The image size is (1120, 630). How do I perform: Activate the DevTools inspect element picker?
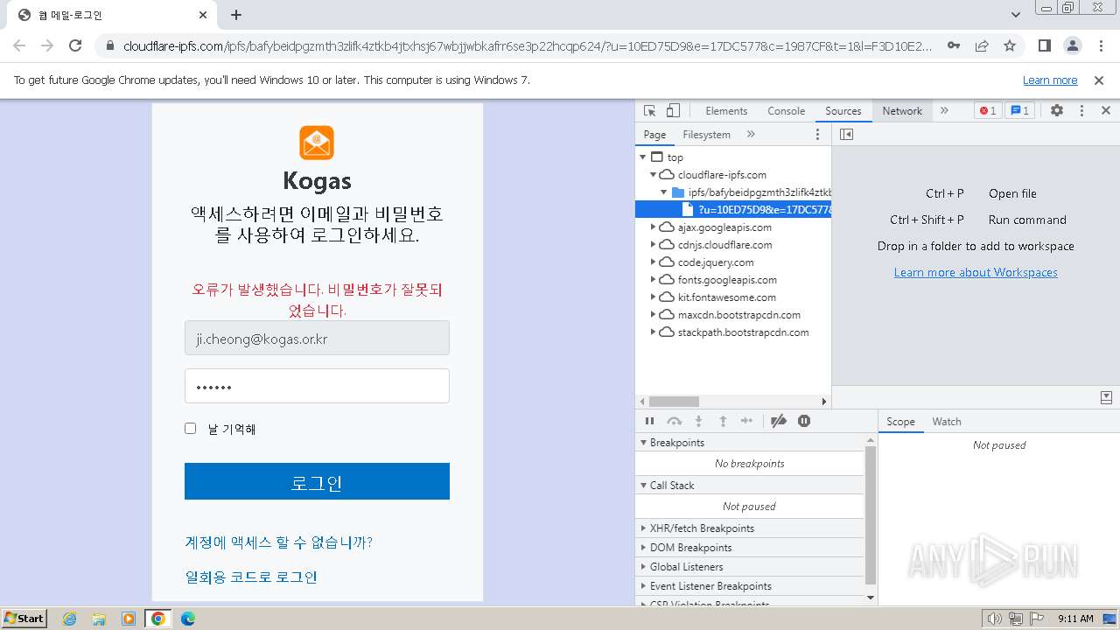[x=649, y=111]
